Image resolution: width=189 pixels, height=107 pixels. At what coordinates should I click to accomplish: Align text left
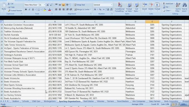coord(56,9)
